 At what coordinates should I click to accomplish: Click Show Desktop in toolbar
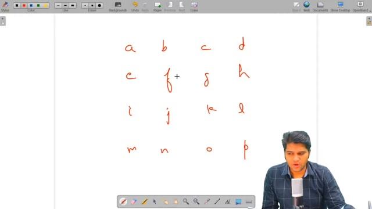(x=340, y=6)
